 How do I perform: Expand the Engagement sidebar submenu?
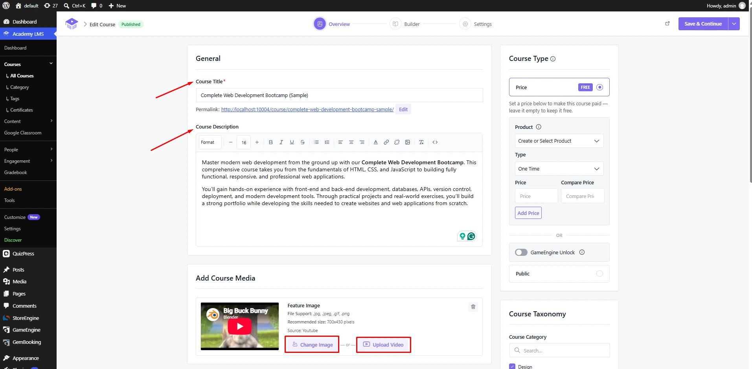tap(51, 161)
